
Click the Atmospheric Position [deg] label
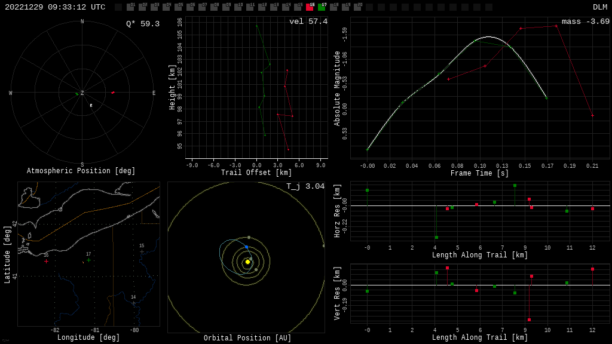tap(81, 171)
